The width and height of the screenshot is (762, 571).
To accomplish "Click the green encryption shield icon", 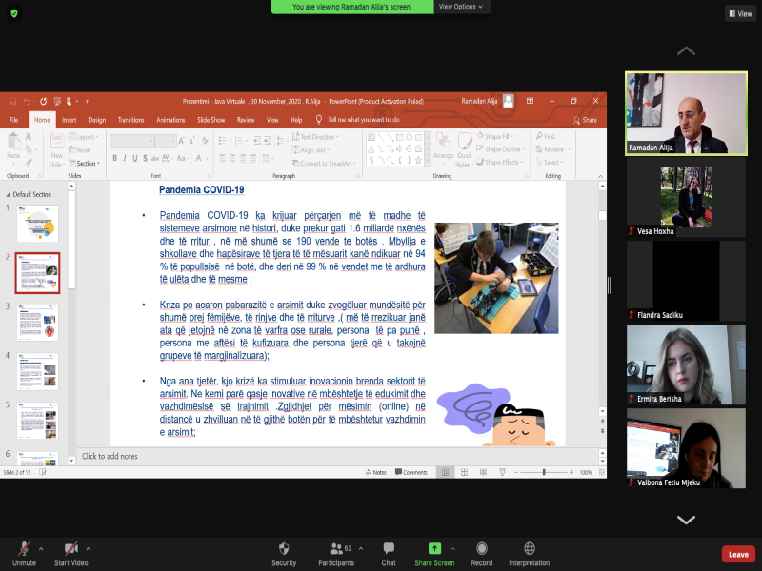I will pyautogui.click(x=13, y=13).
